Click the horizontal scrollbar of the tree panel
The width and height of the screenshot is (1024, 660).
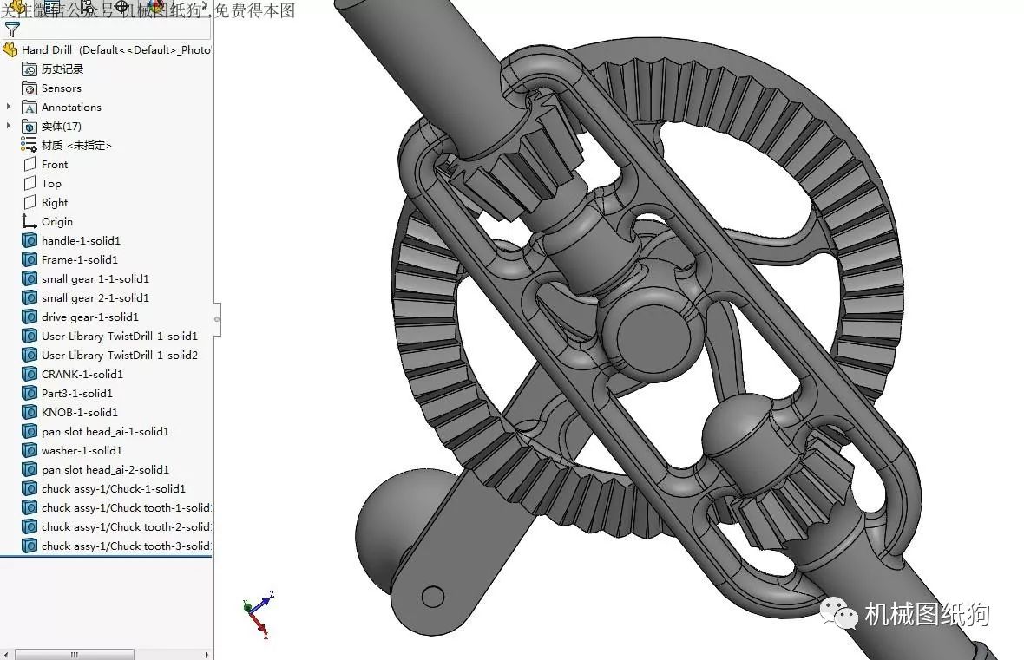[x=74, y=655]
